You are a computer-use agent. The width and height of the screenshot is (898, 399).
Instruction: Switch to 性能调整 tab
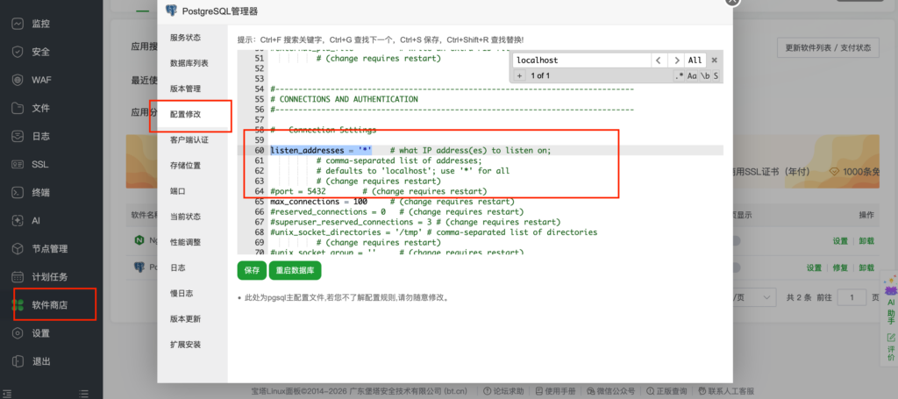click(186, 242)
